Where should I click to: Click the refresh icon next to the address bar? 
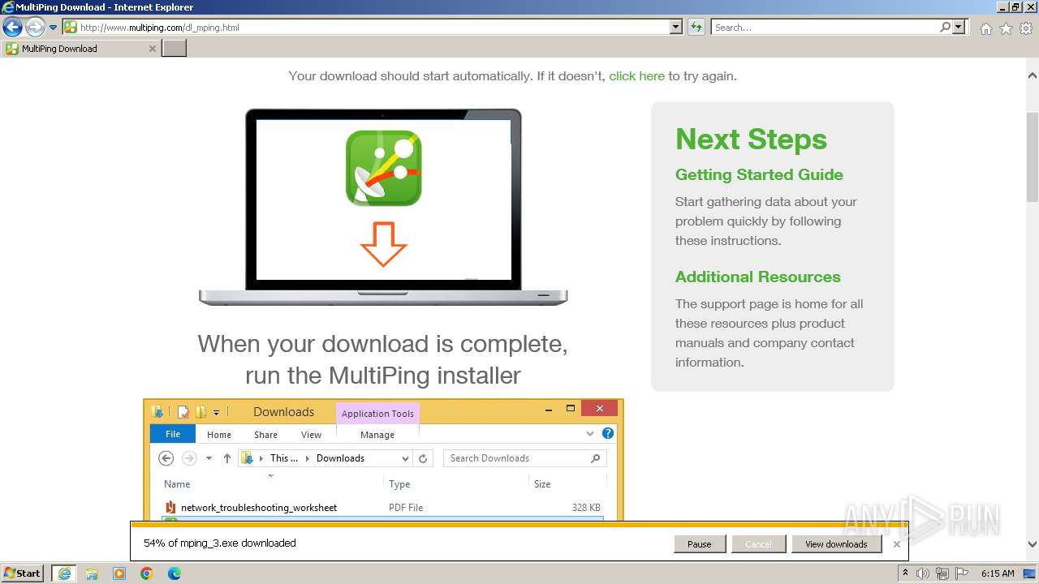pyautogui.click(x=696, y=27)
